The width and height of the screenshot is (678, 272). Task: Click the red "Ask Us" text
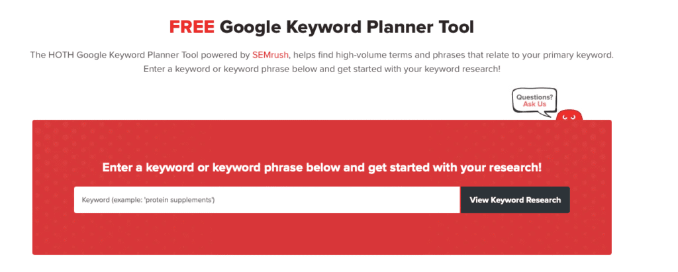point(534,105)
